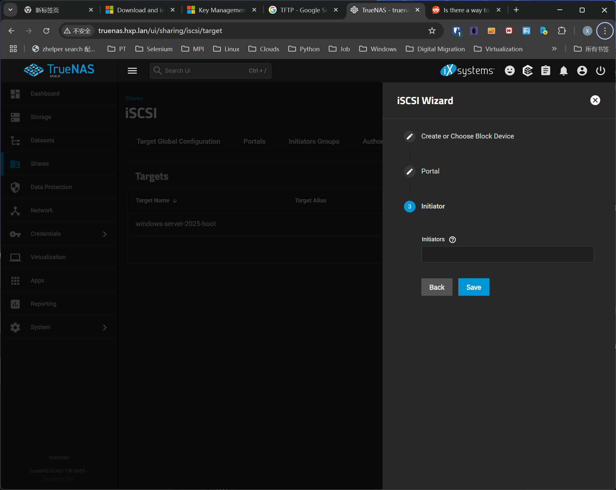Bookmark this page with star icon
This screenshot has height=490, width=616.
click(x=432, y=31)
